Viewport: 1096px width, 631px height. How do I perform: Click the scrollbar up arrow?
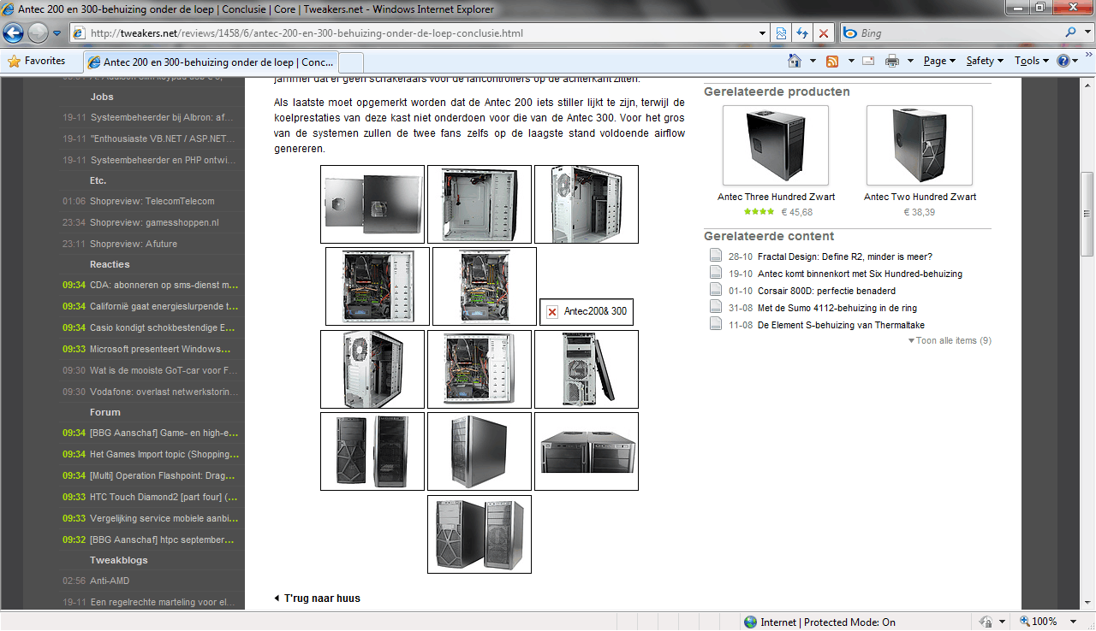pos(1088,84)
